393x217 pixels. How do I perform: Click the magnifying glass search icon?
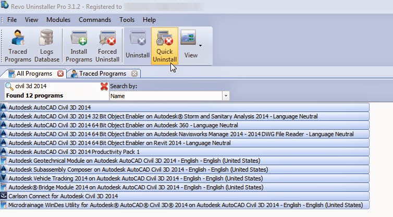9,86
